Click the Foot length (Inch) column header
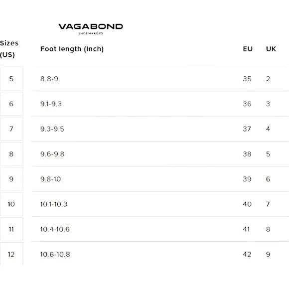Viewport: 289px width, 289px height. tap(72, 49)
